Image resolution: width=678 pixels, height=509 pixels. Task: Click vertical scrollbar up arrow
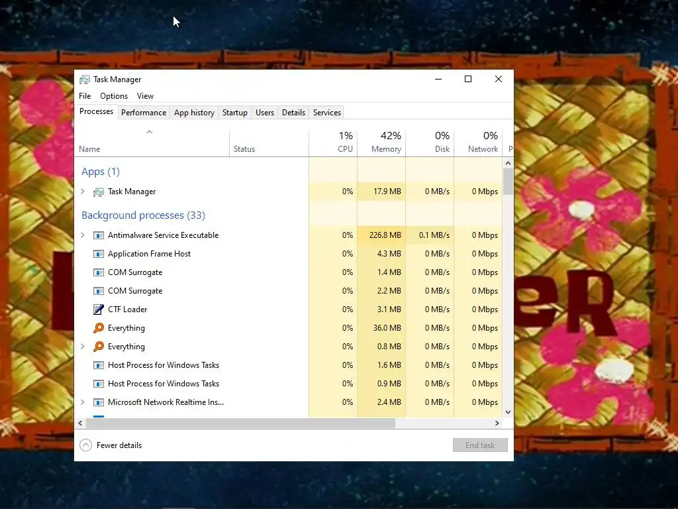(x=508, y=163)
